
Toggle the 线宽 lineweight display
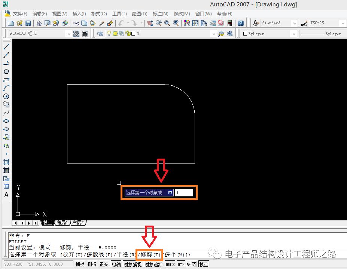tap(191, 264)
